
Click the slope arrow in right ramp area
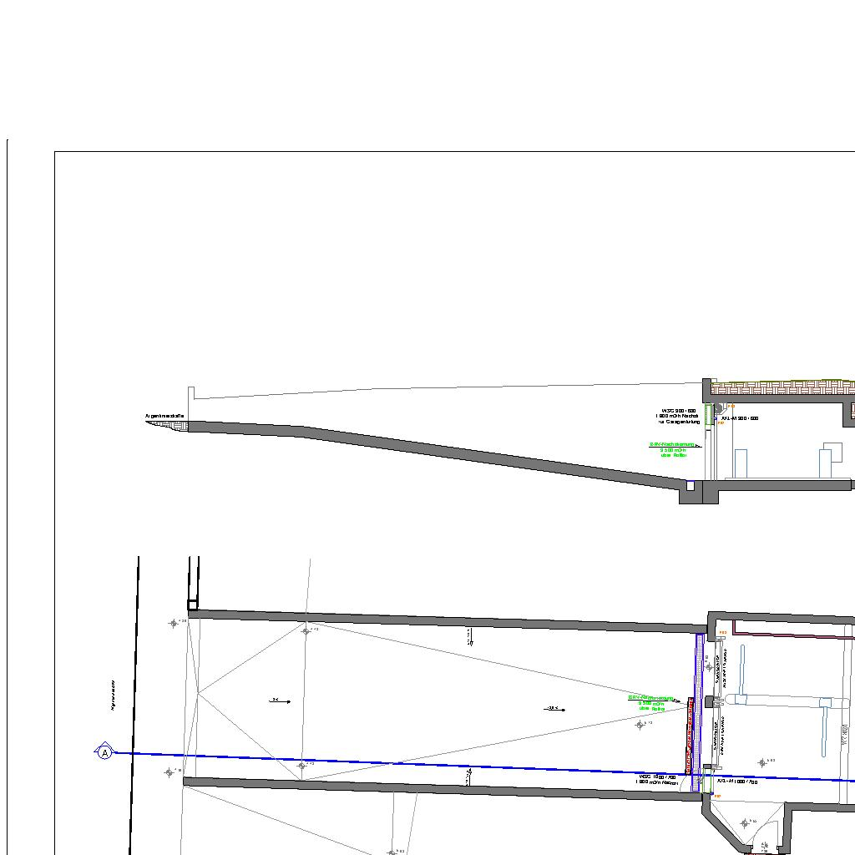pyautogui.click(x=554, y=709)
